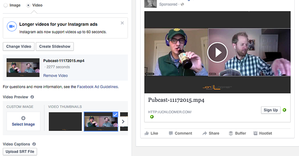Click the Share label in the preview post

tap(214, 133)
